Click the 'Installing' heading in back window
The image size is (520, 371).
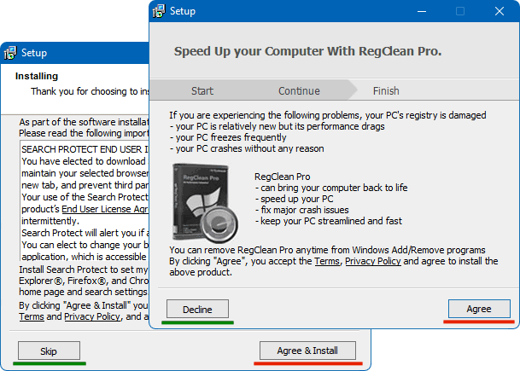pyautogui.click(x=37, y=76)
